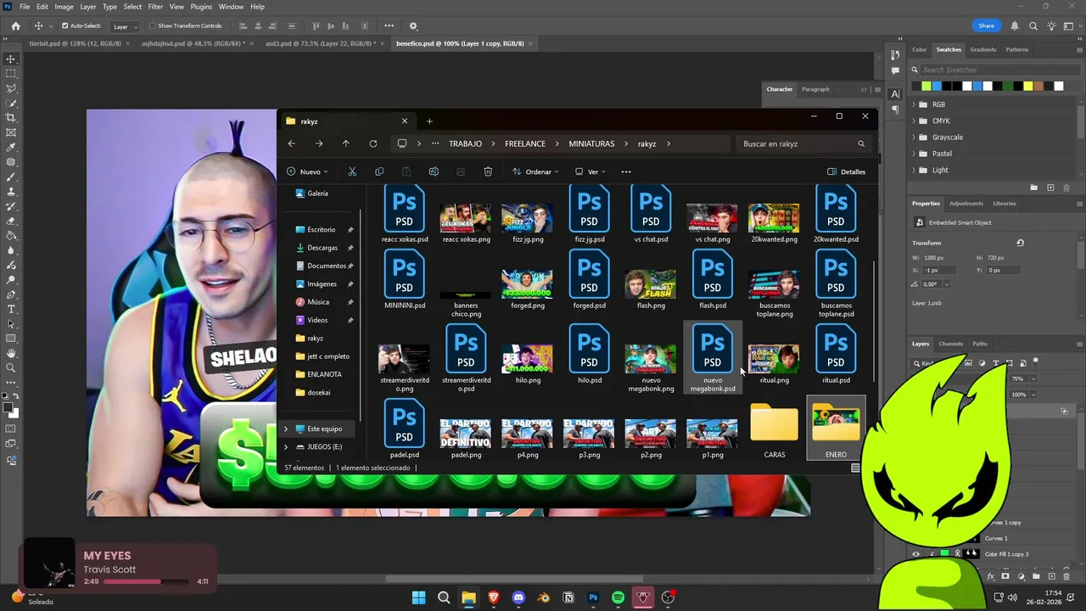Click the Delete trash icon in File Explorer
The height and width of the screenshot is (611, 1086).
[488, 171]
